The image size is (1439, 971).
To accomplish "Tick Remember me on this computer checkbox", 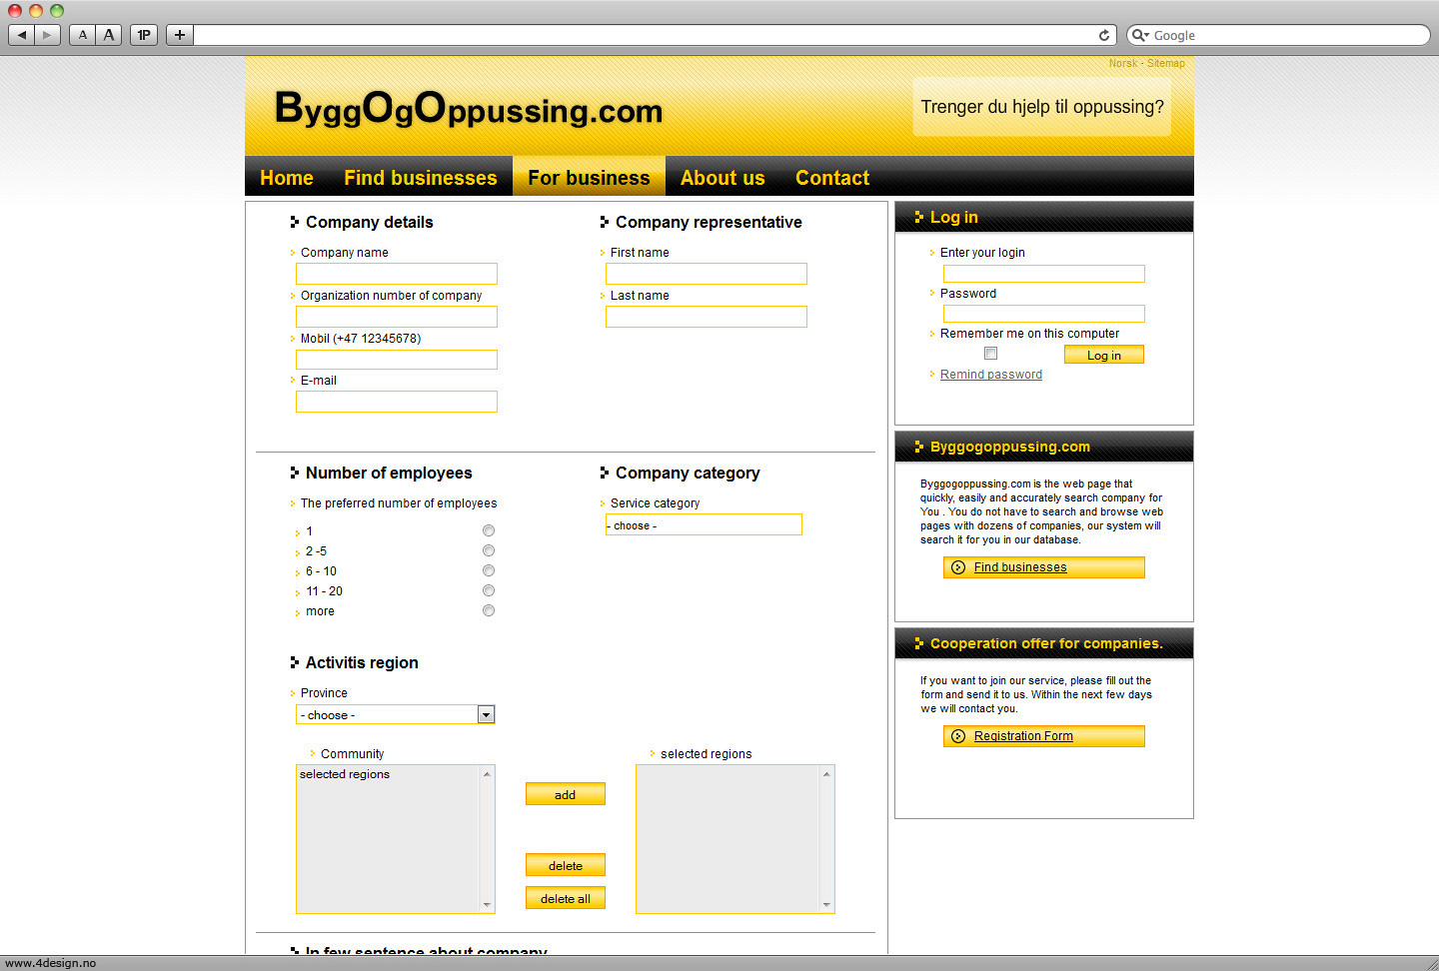I will 991,354.
